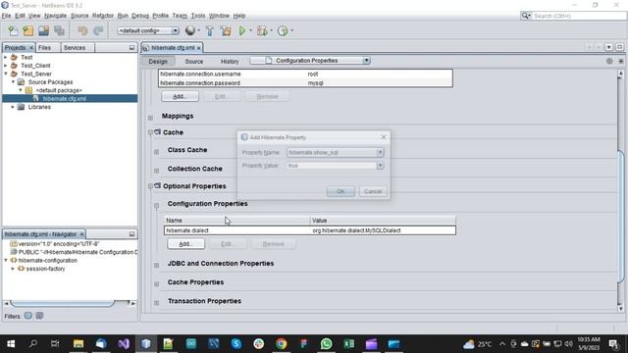The width and height of the screenshot is (628, 353).
Task: Switch to the History view tab
Action: click(x=230, y=61)
